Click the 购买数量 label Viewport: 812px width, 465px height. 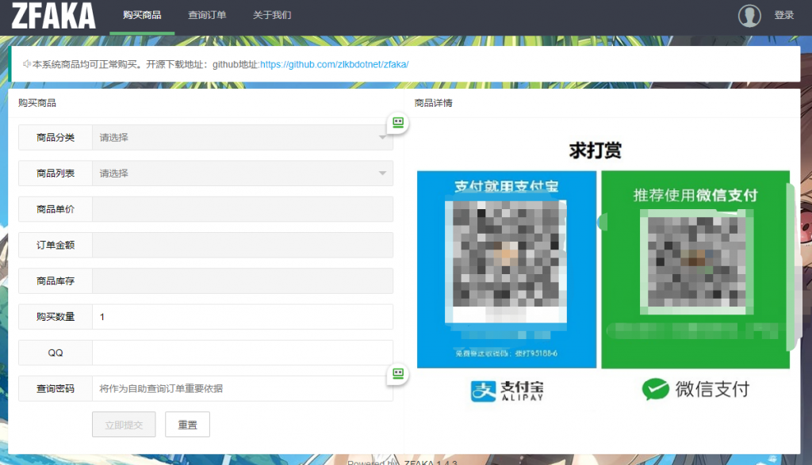(56, 317)
